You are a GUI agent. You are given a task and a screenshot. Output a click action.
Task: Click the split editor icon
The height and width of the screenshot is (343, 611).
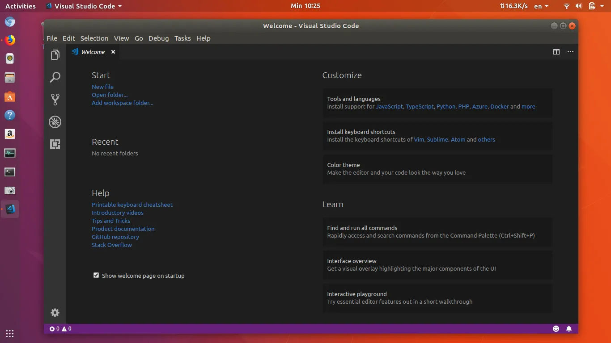pyautogui.click(x=556, y=52)
